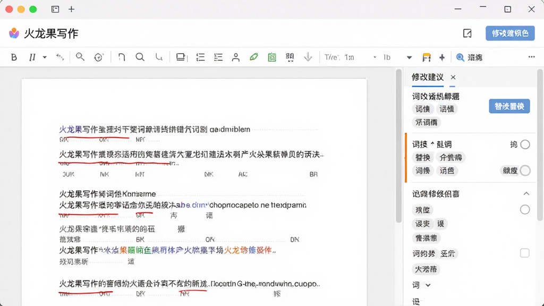Screen dimensions: 544x306
Task: Click the redo corner arrow icon
Action: tap(159, 57)
